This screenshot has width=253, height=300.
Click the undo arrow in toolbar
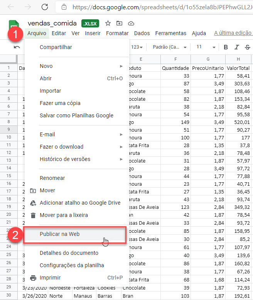tap(17, 47)
